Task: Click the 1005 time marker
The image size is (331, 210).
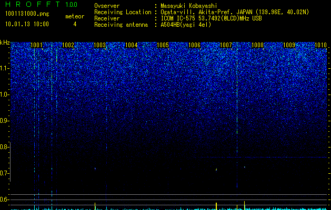Action: coord(163,45)
